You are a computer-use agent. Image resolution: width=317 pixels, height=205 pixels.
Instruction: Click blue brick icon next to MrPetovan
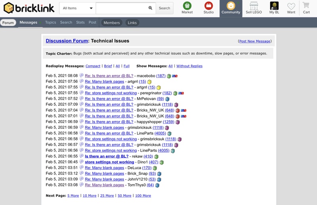[x=167, y=99]
